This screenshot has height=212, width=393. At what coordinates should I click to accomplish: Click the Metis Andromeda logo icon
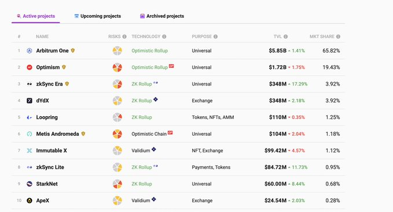[x=30, y=134]
